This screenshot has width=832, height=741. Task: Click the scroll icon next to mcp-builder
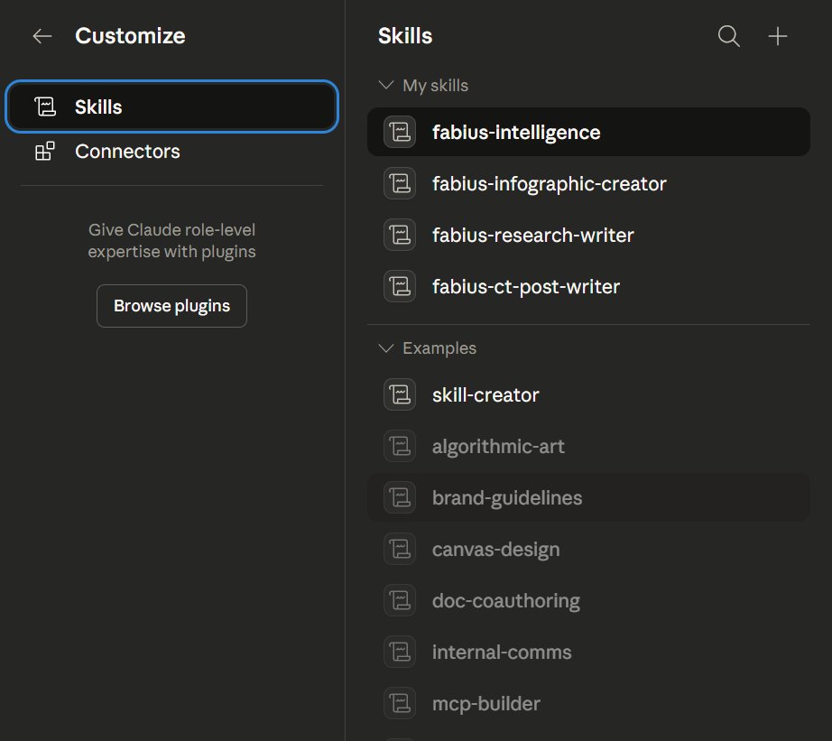coord(400,704)
